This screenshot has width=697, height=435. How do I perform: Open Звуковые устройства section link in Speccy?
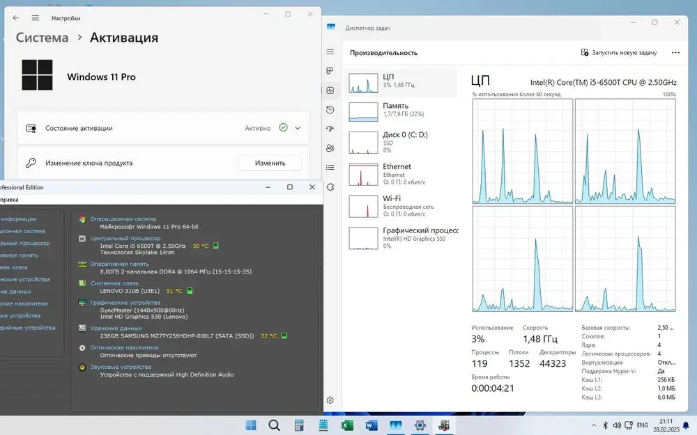coord(121,367)
